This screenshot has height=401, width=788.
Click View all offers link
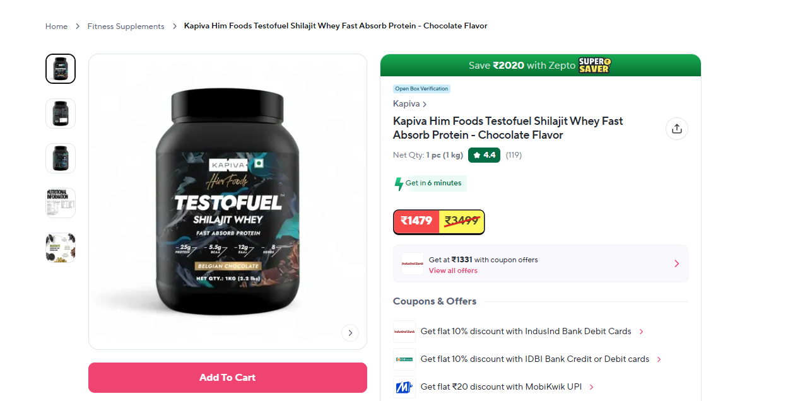pyautogui.click(x=453, y=271)
